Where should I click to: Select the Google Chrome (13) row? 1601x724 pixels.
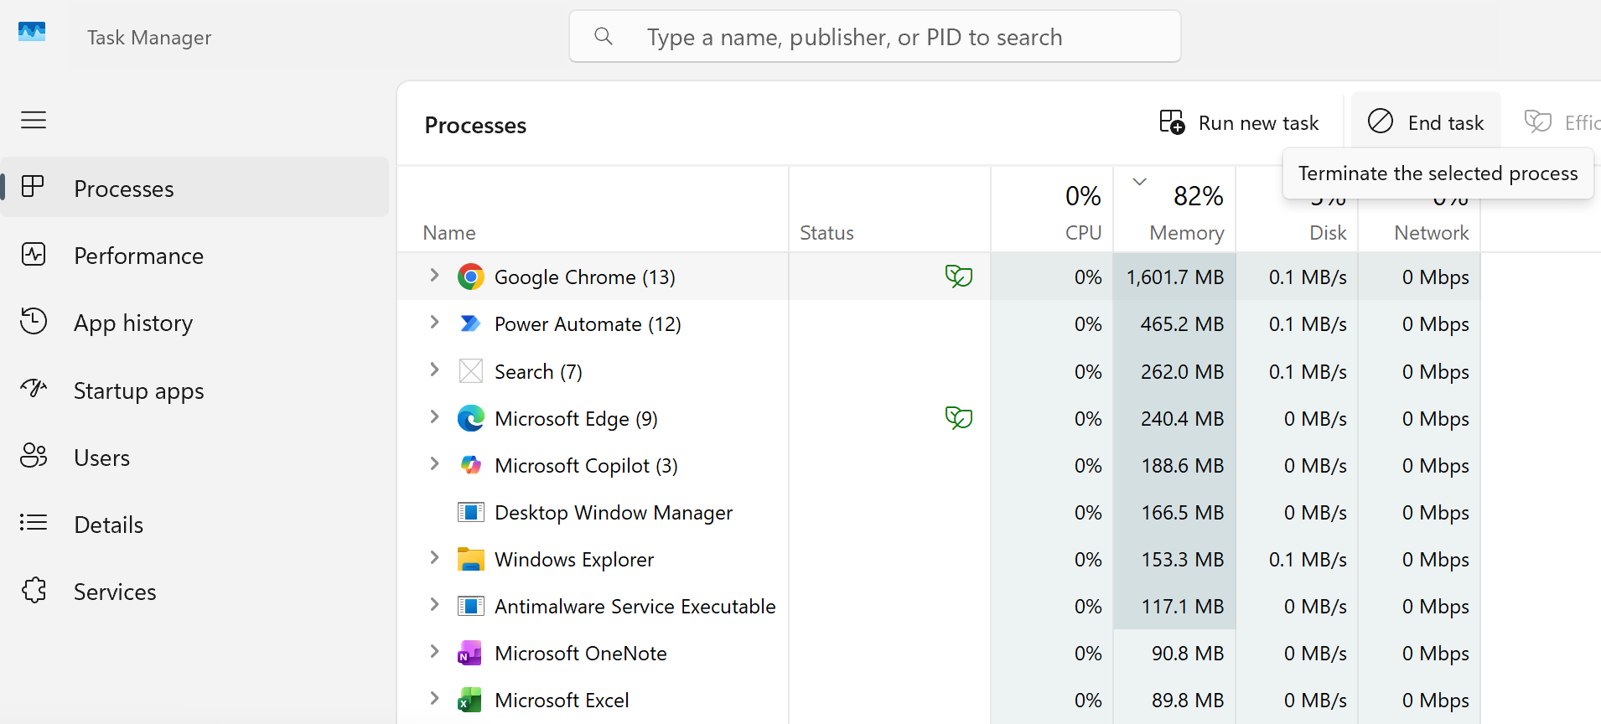[x=939, y=277]
